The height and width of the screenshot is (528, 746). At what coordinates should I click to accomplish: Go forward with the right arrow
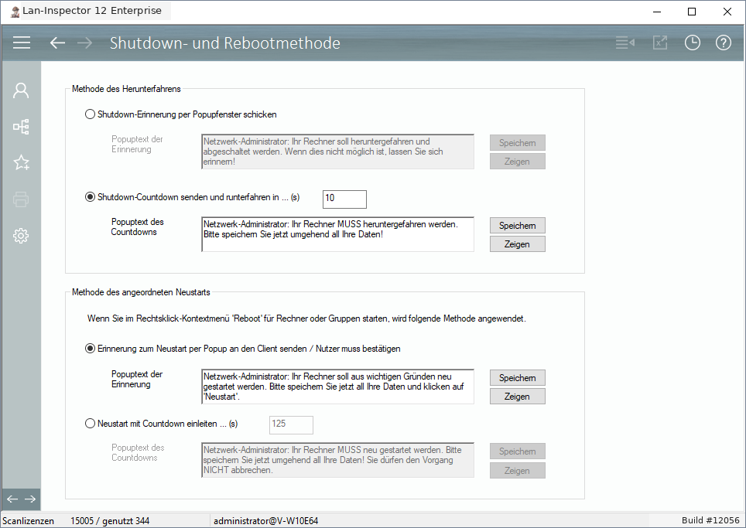coord(84,43)
